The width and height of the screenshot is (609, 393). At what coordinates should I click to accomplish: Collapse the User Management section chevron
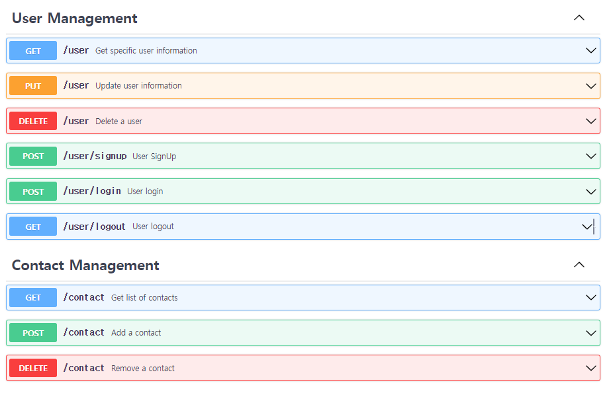pyautogui.click(x=579, y=18)
